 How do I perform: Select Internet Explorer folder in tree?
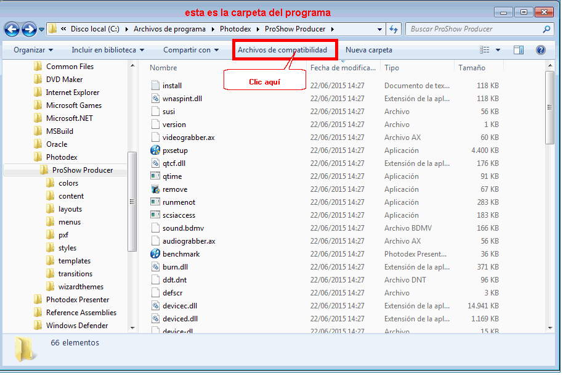pos(67,93)
